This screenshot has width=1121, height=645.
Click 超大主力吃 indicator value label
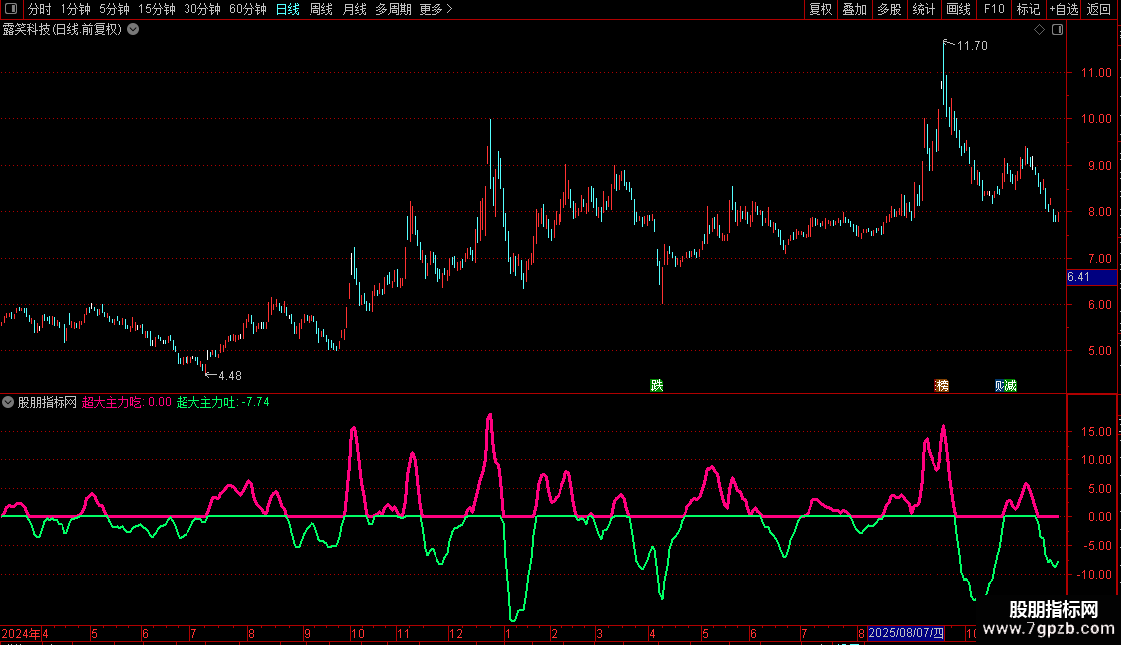click(127, 403)
